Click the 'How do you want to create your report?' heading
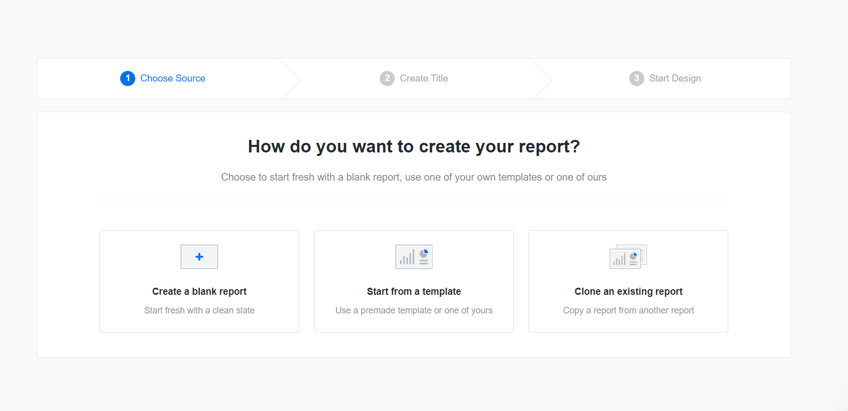 tap(414, 146)
